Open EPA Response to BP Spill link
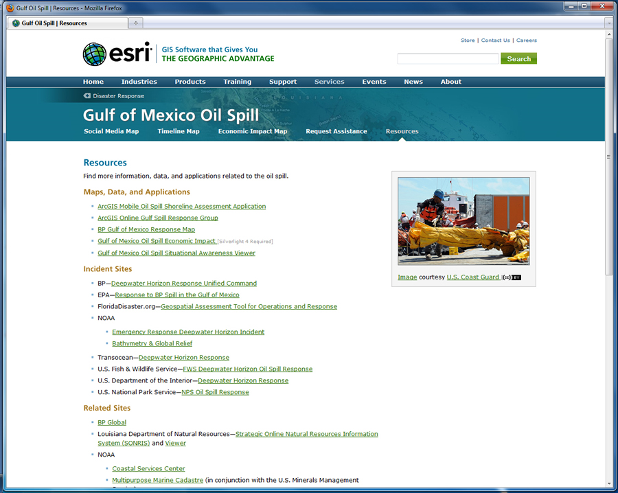The image size is (618, 493). click(177, 295)
